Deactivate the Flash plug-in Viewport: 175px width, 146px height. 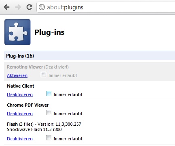tap(20, 139)
